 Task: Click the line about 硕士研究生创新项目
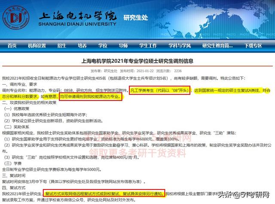(x=53, y=121)
